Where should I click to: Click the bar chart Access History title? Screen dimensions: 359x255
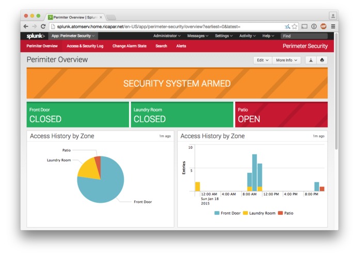[212, 136]
